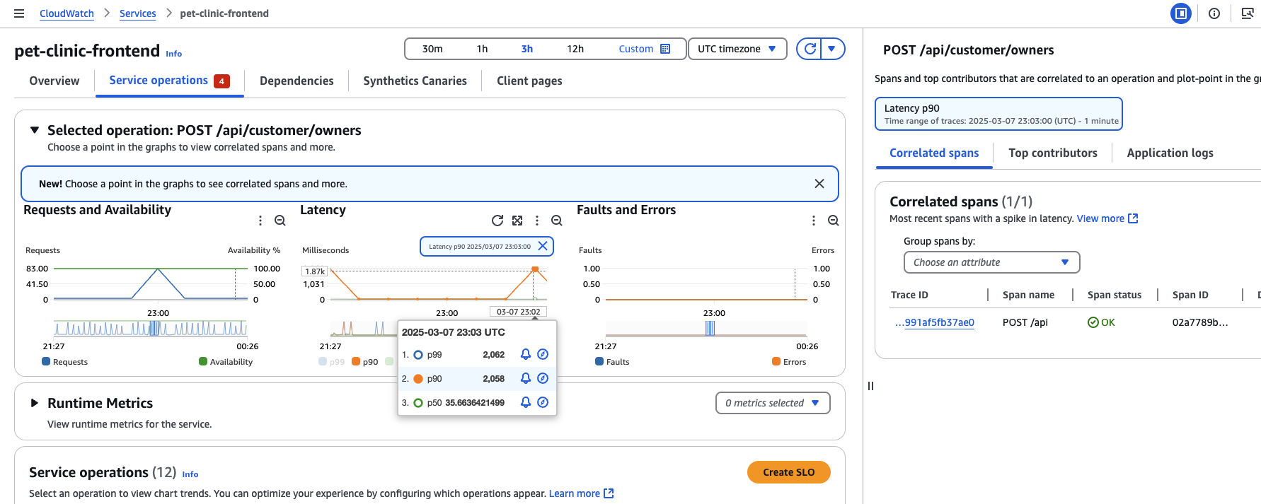The width and height of the screenshot is (1261, 504).
Task: Open the hamburger navigation menu
Action: point(19,13)
